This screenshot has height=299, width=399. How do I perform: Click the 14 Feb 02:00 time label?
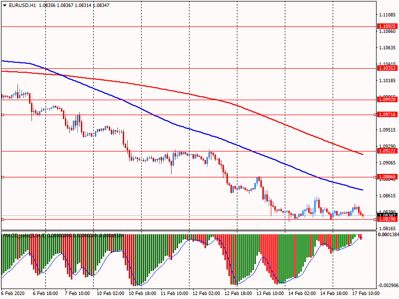302,293
